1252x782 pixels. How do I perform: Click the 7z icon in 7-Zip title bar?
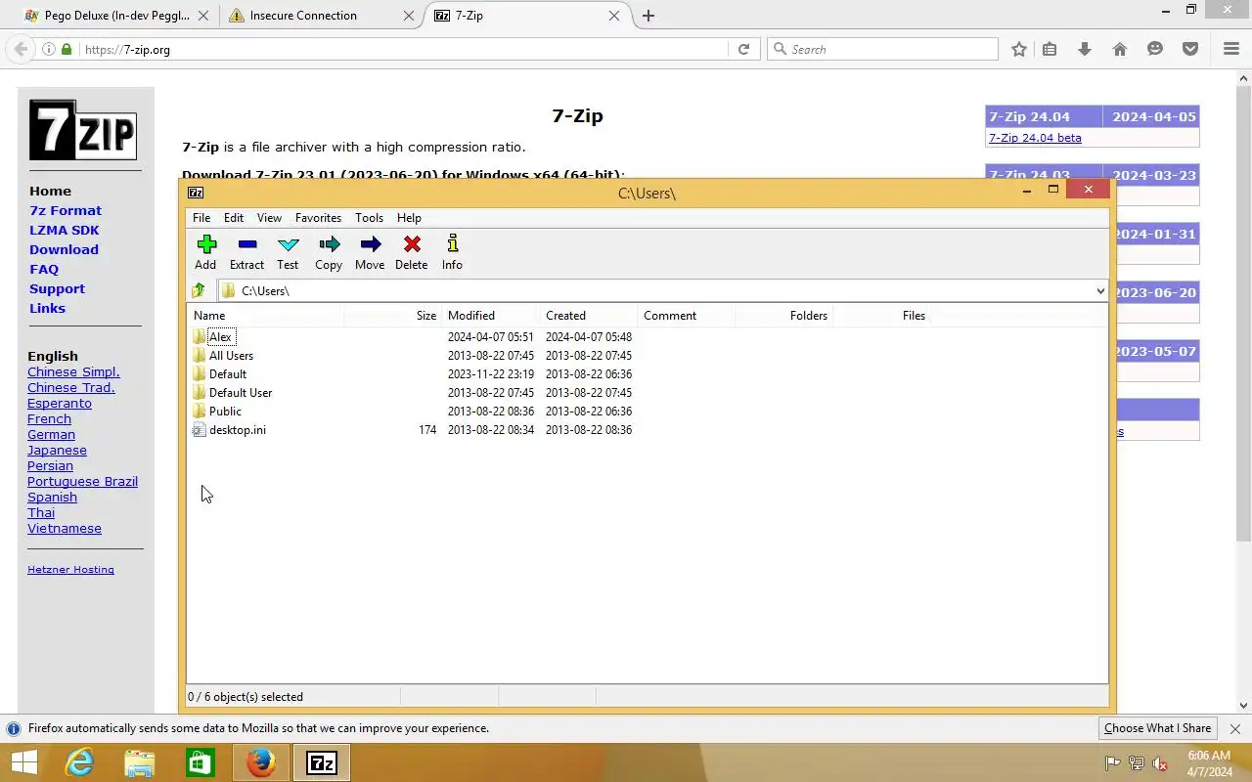[x=196, y=193]
